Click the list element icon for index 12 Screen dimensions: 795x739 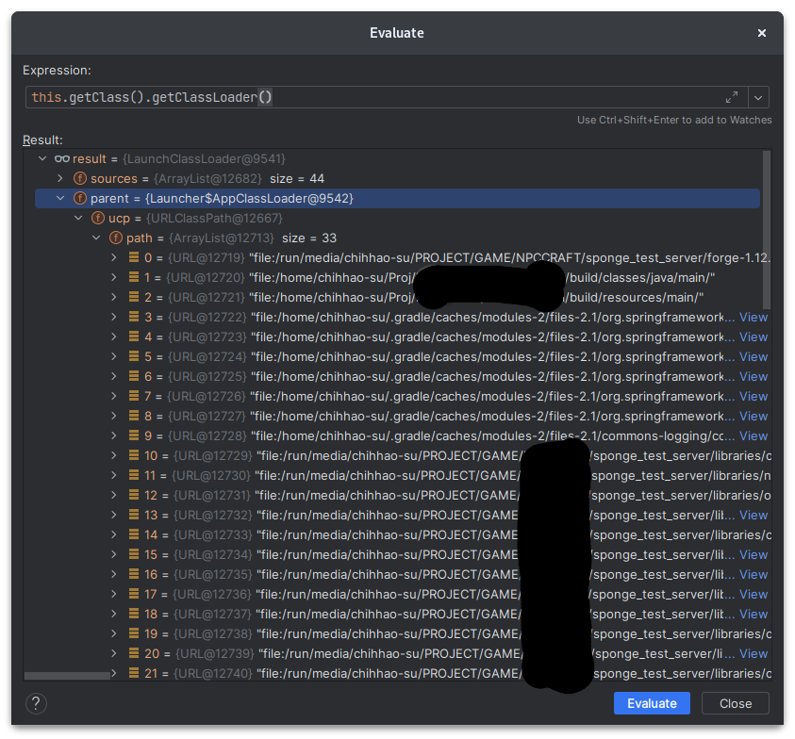click(134, 495)
